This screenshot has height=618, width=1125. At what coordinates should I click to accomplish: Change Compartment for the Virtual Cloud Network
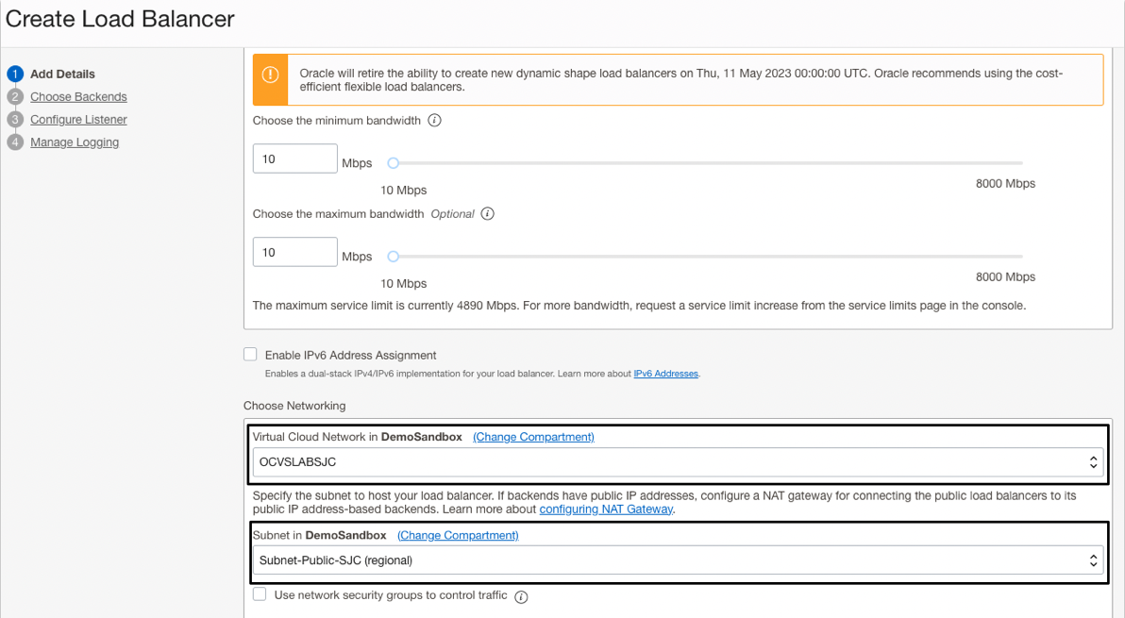(532, 436)
